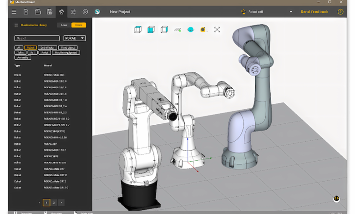Click the Send feedback link
The image size is (355, 214).
point(314,12)
